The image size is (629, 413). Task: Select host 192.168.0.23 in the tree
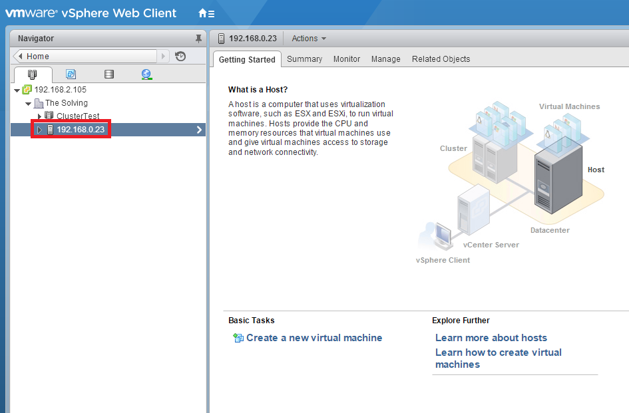81,130
